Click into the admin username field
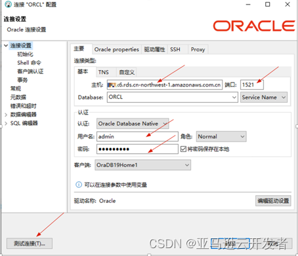 point(137,137)
